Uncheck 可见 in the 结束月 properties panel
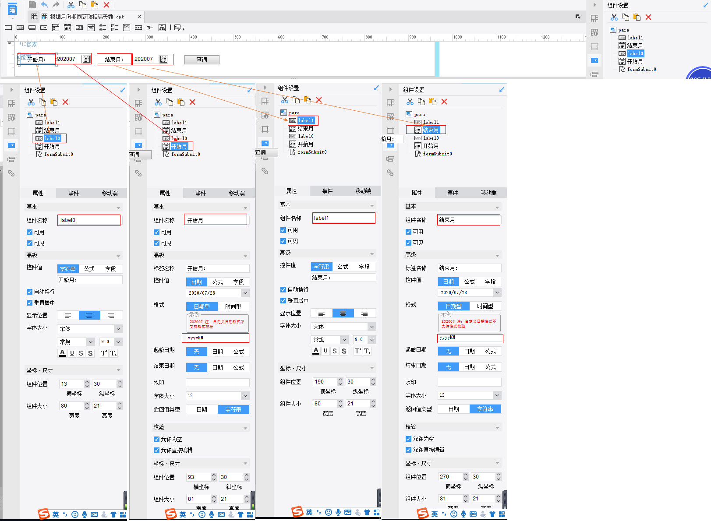 point(409,243)
